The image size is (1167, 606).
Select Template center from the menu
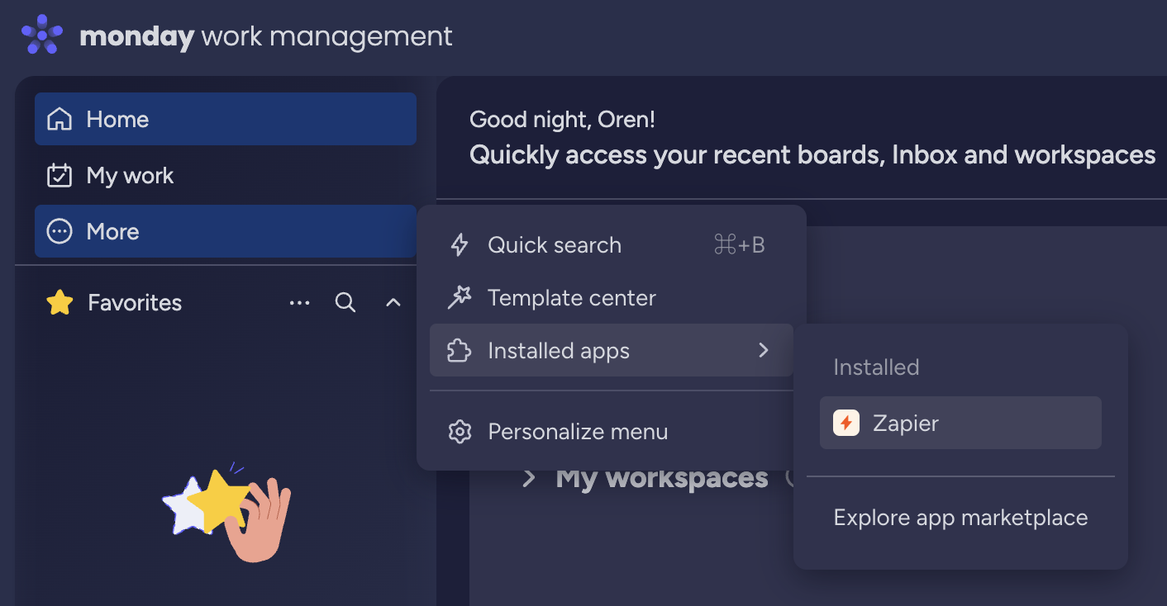point(572,297)
